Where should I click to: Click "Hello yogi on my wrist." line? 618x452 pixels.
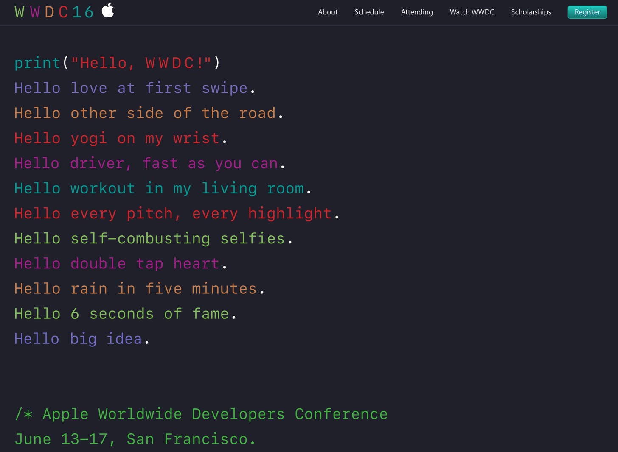pos(121,138)
